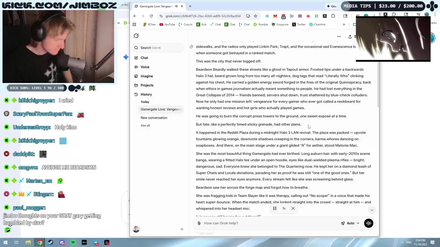Open the YouTube bookmark
Image resolution: width=440 pixels, height=247 pixels.
point(167,24)
